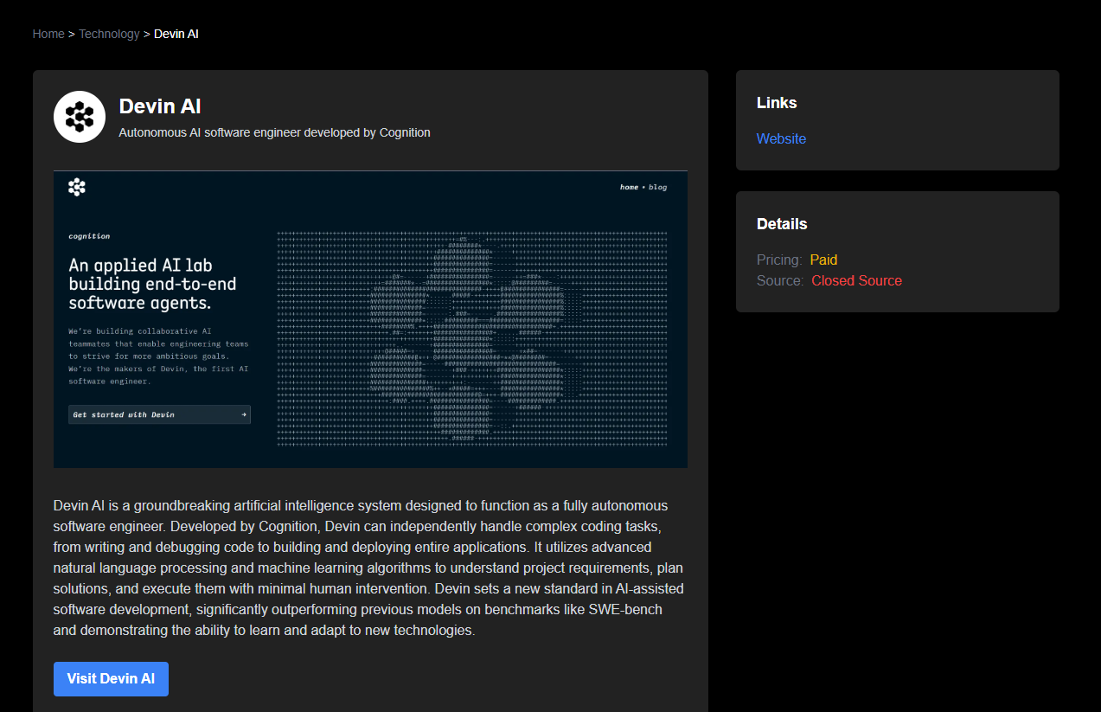Click the Devin AI breadcrumb text
Screen dimensions: 1101x712
[176, 34]
